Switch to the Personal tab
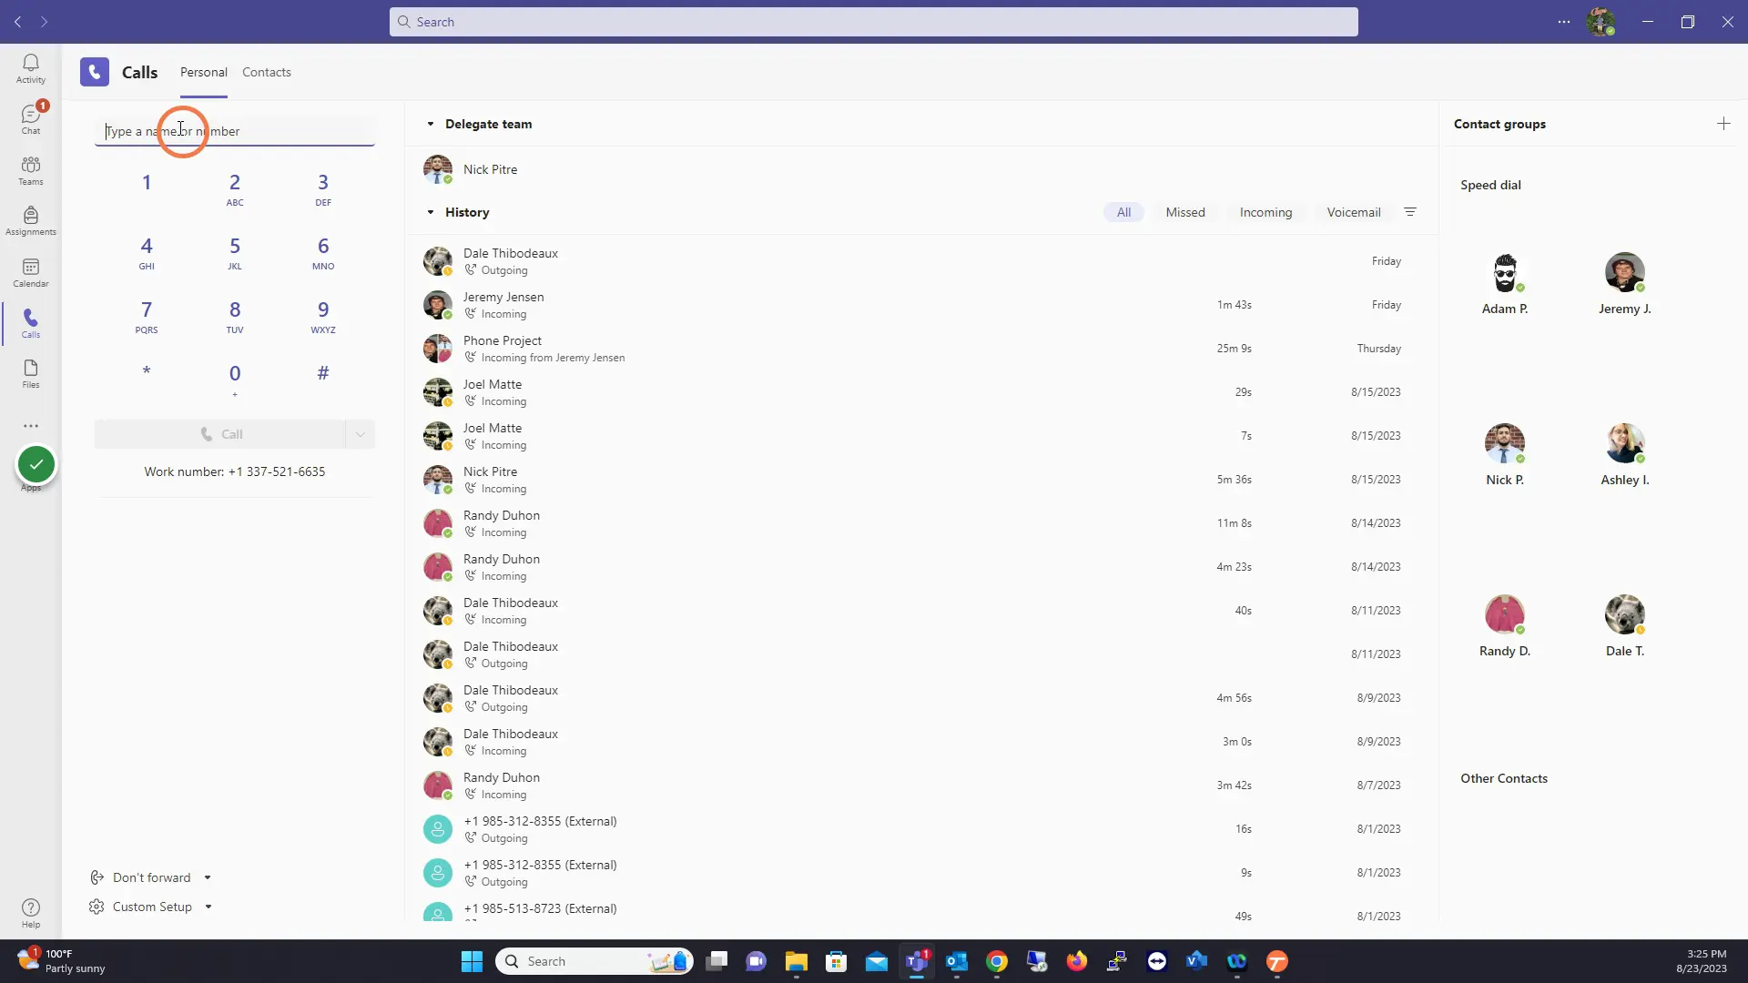Image resolution: width=1748 pixels, height=983 pixels. [204, 72]
